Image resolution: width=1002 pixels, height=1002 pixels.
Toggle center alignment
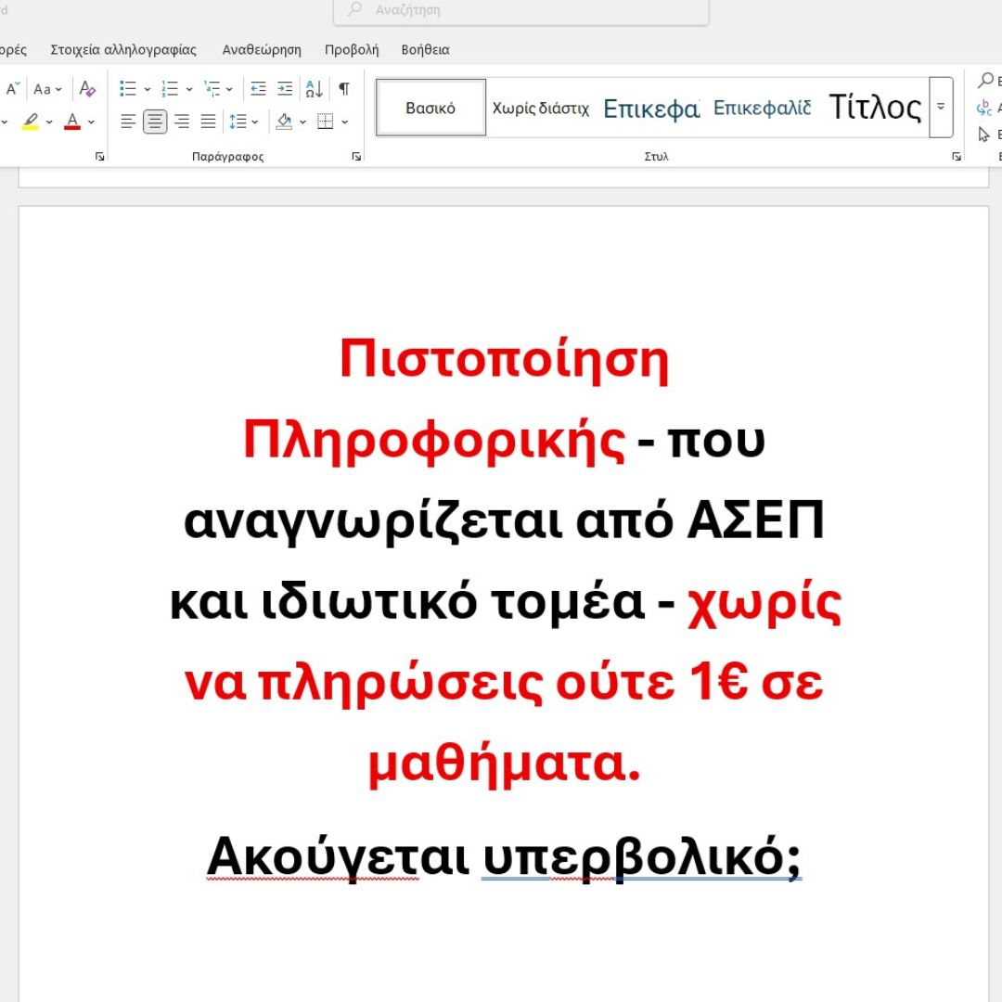tap(155, 122)
